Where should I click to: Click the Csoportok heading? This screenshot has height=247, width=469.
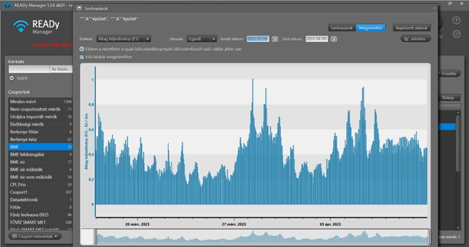click(x=19, y=92)
